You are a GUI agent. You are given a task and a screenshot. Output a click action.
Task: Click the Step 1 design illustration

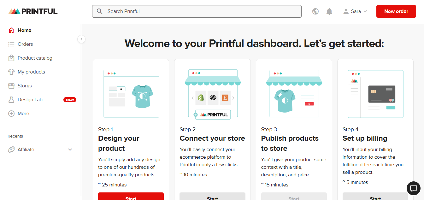[x=131, y=94]
